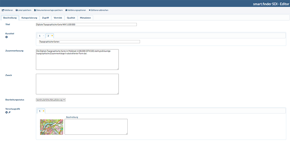Remove Kurztitel entry 2 via yellow x
290x141 pixels.
click(52, 36)
